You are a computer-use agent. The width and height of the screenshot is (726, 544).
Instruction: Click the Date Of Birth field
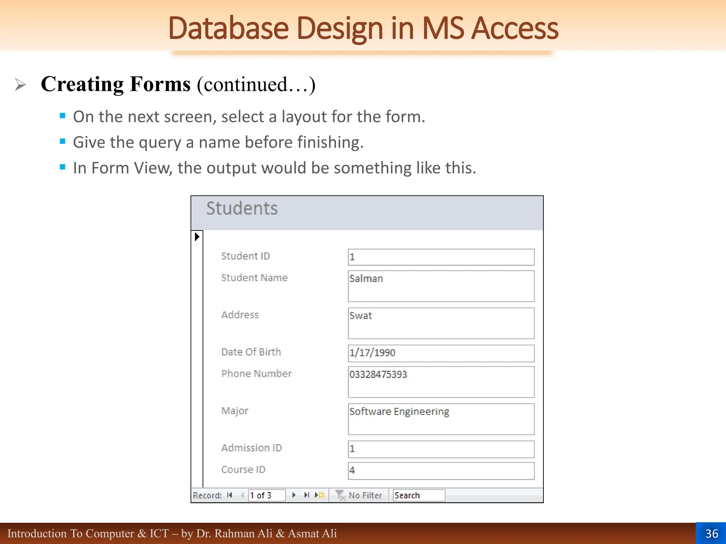(x=441, y=353)
